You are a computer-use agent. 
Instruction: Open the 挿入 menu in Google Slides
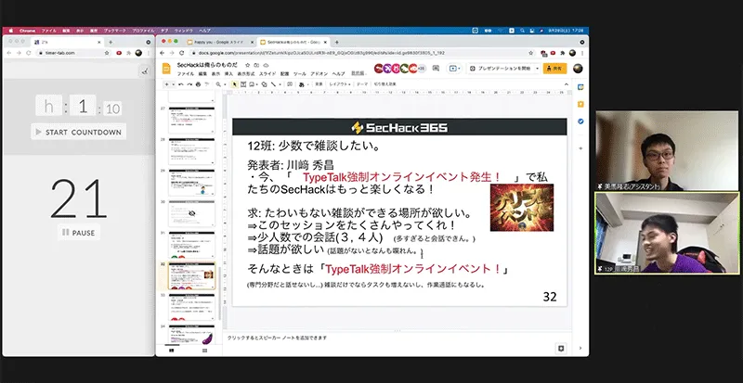228,74
